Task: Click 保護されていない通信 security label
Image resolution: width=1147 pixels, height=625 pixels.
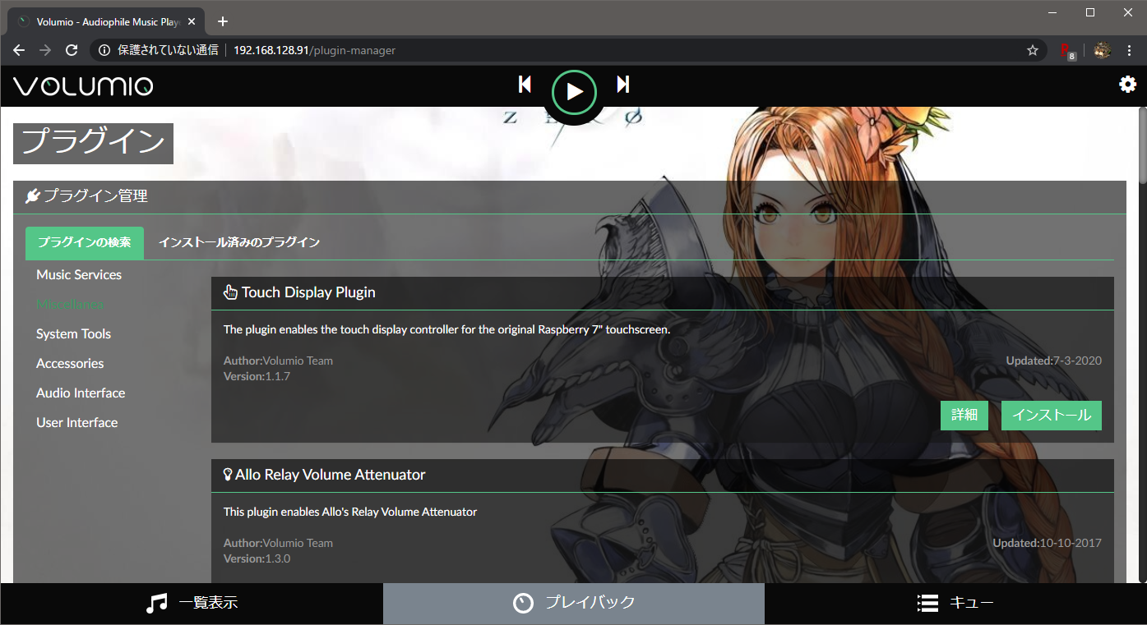Action: click(x=168, y=50)
